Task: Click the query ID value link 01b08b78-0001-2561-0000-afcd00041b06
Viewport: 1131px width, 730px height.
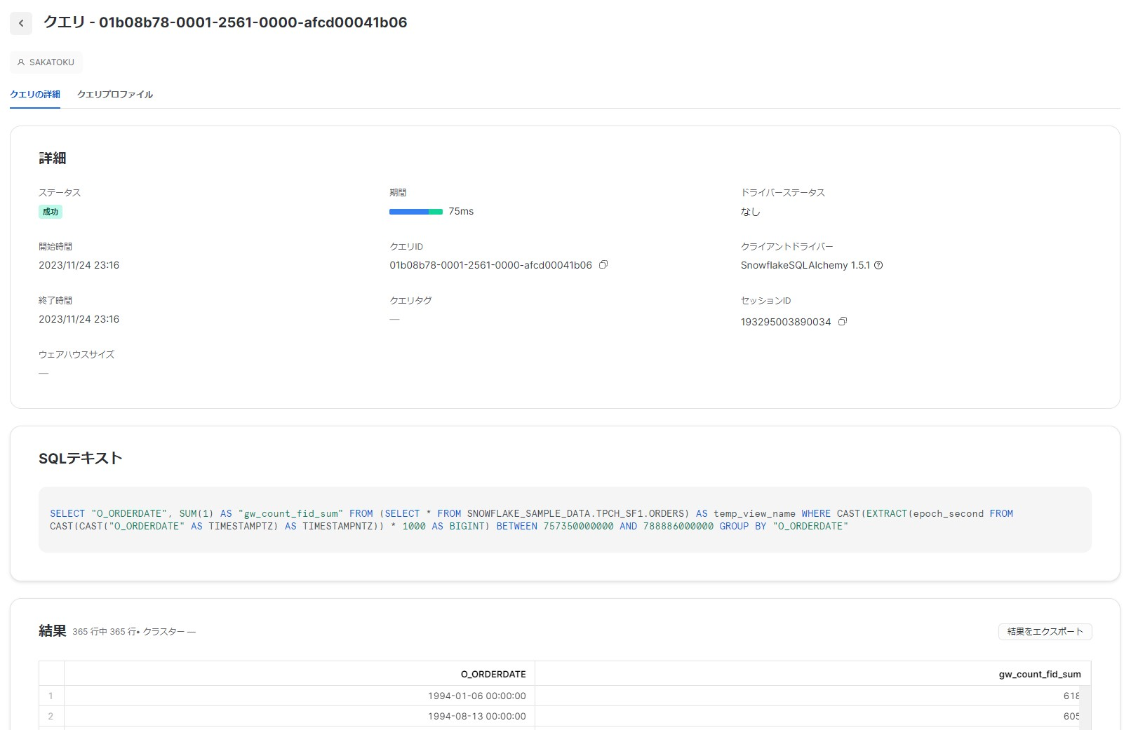Action: pyautogui.click(x=490, y=264)
